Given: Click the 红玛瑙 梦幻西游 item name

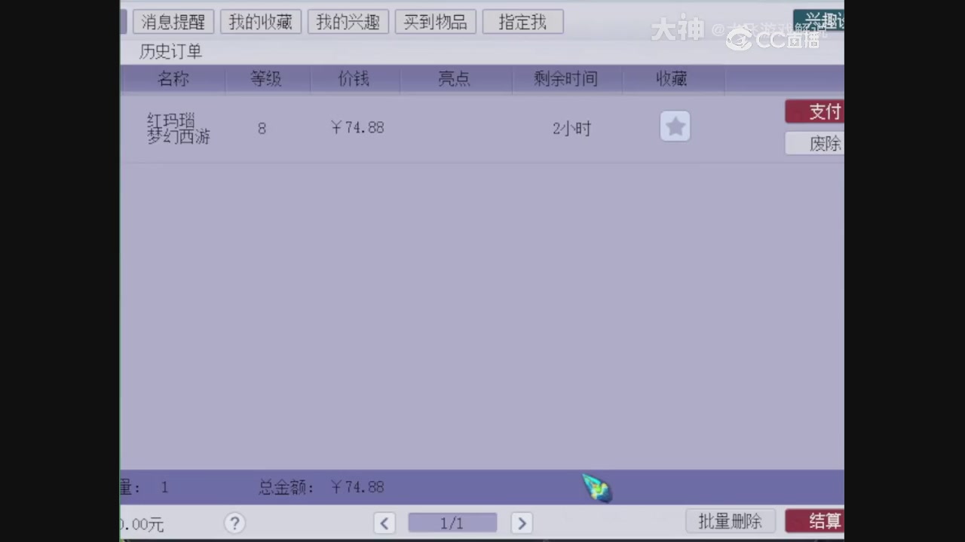Looking at the screenshot, I should click(178, 128).
